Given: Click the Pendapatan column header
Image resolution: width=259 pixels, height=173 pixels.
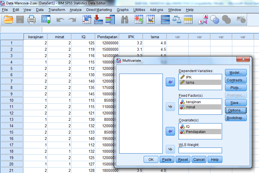Looking at the screenshot, I should click(107, 37).
